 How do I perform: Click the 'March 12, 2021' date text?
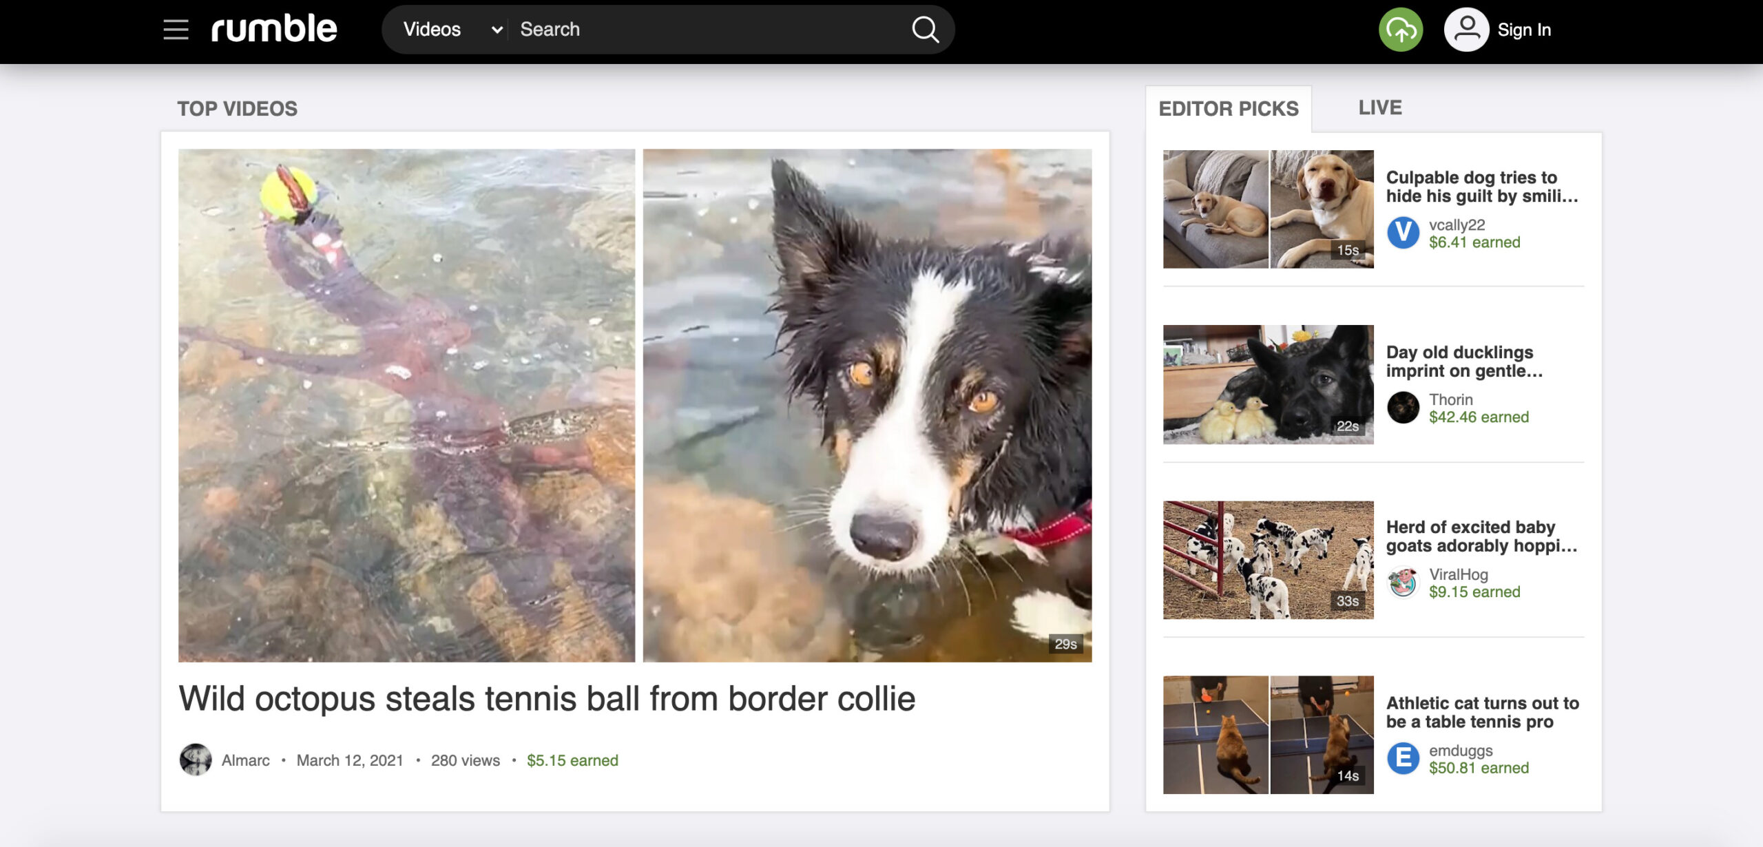350,761
